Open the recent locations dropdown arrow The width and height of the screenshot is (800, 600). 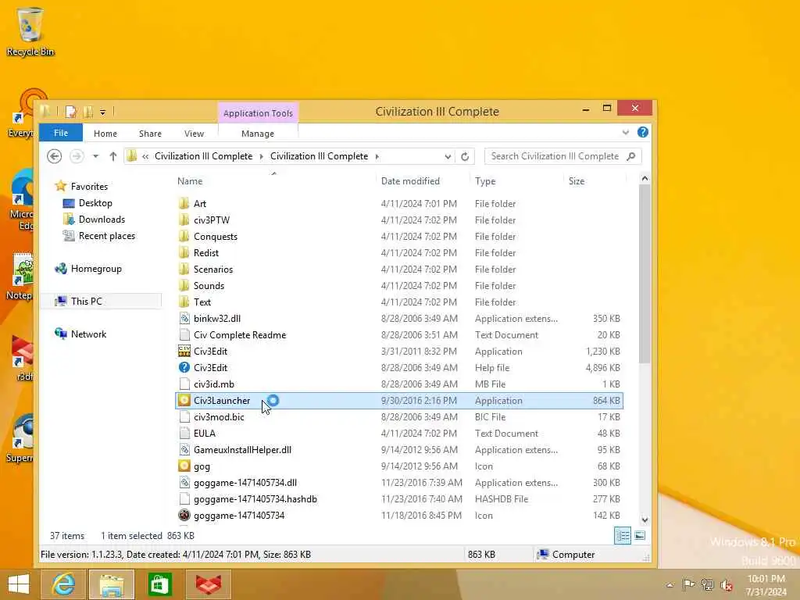tap(95, 156)
